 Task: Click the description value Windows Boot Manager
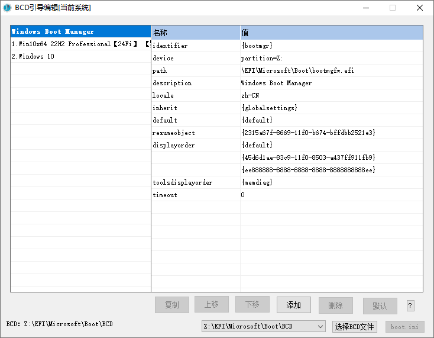coord(276,83)
